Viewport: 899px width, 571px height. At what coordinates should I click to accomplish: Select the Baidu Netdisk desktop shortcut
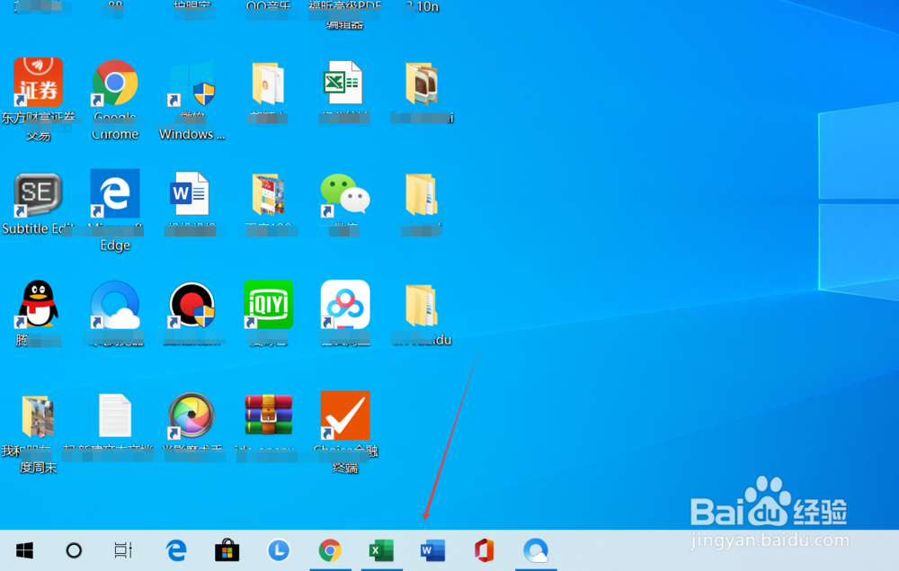(x=345, y=305)
